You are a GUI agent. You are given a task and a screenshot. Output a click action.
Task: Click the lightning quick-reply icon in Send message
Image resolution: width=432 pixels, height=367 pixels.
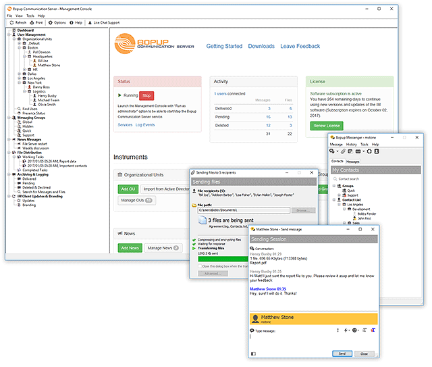click(x=346, y=331)
